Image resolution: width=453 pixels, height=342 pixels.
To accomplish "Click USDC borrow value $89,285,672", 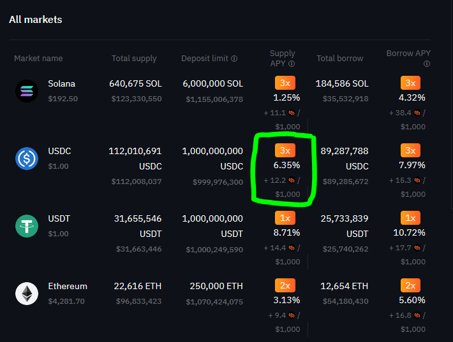I will (x=346, y=182).
